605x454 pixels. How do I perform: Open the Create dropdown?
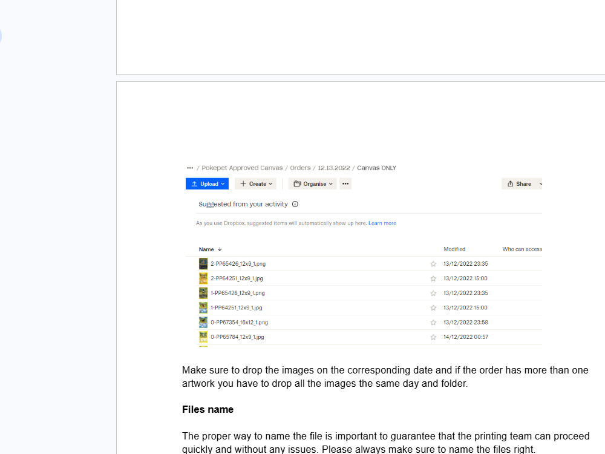coord(257,184)
